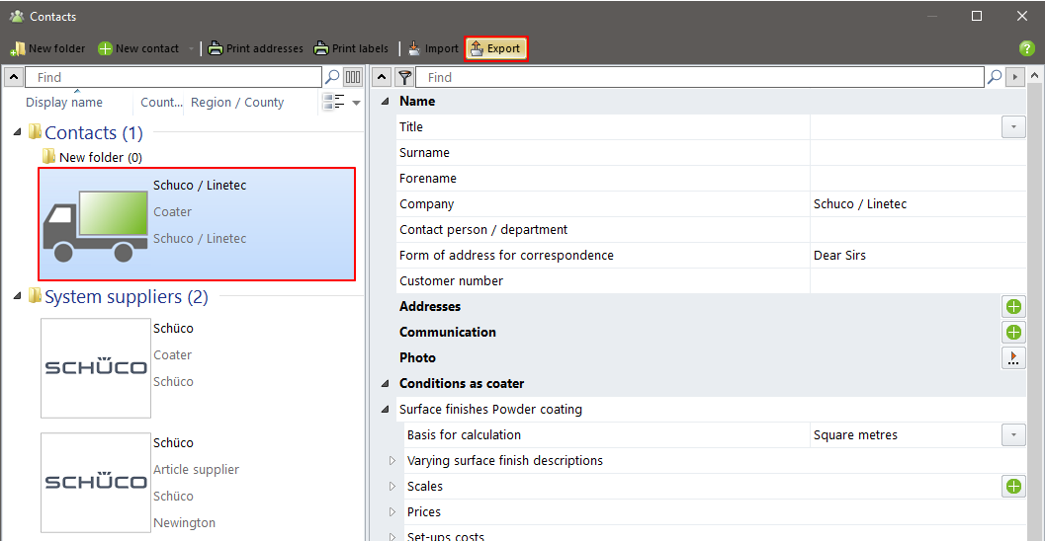
Task: Click the filter funnel icon
Action: (404, 77)
